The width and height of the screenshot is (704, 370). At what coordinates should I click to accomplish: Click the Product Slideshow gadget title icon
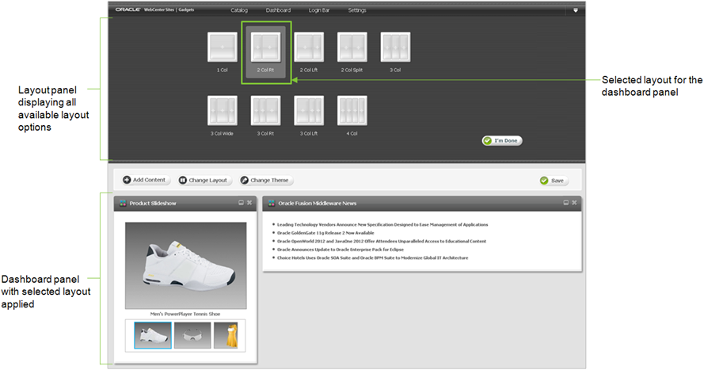pos(123,204)
